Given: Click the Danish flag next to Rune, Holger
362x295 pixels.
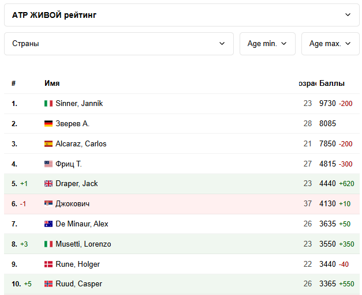Looking at the screenshot, I should tap(48, 264).
